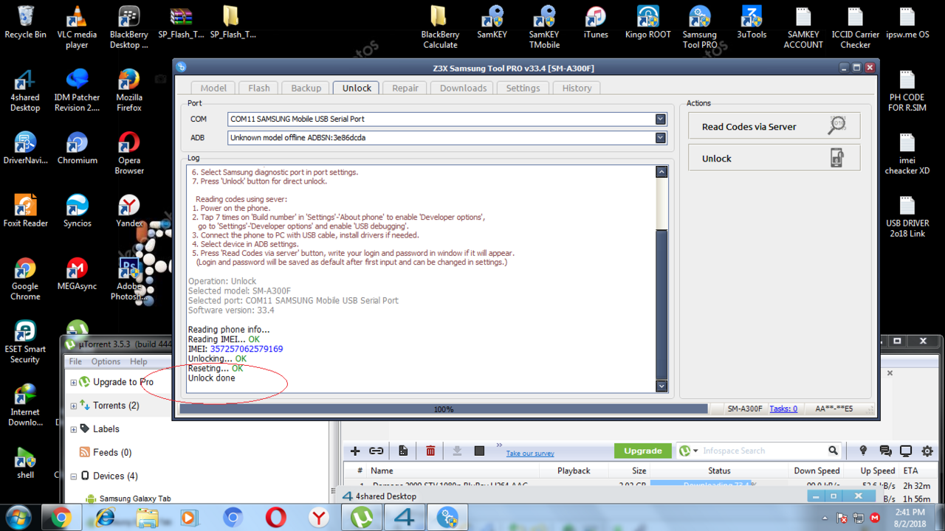The image size is (945, 531).
Task: Open uTorrent remote monitor icon
Action: (906, 451)
